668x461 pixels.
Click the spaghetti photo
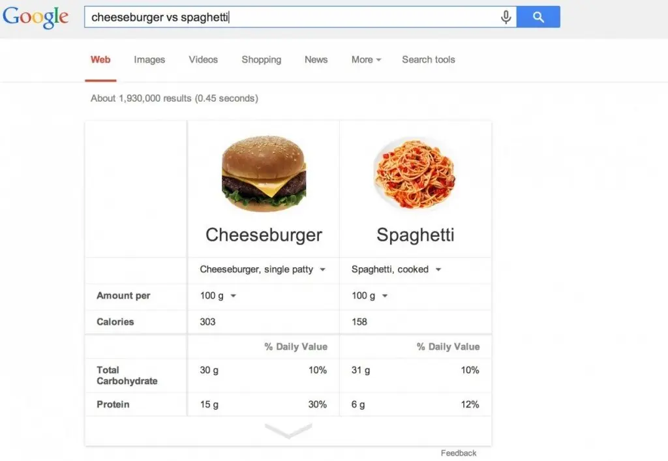click(x=416, y=171)
